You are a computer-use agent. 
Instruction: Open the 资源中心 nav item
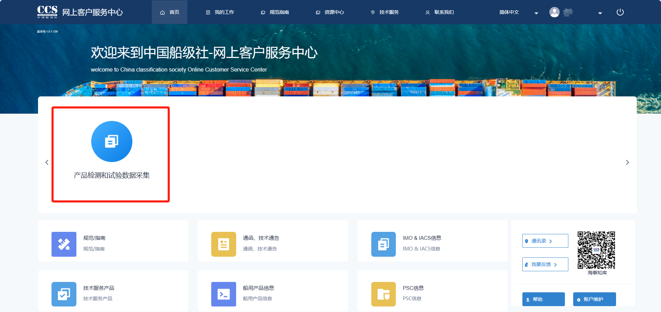coord(330,12)
